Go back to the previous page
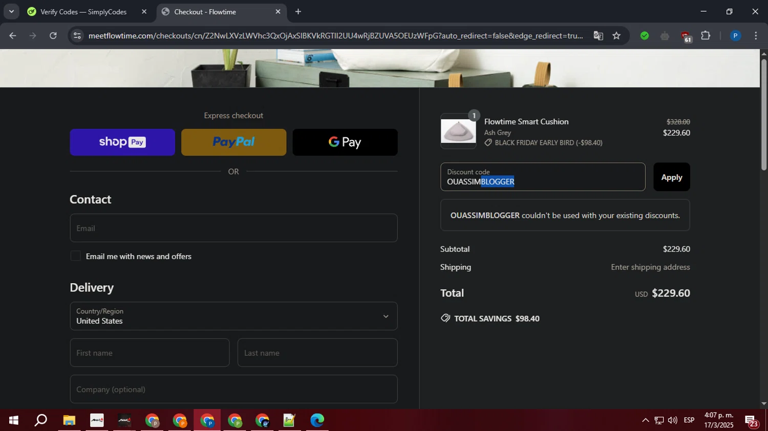 coord(13,36)
